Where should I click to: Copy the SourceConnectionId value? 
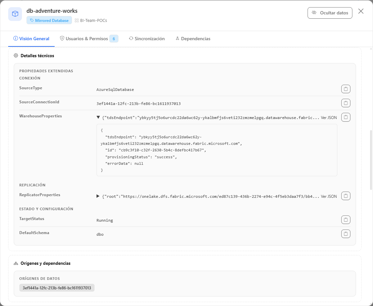(346, 103)
